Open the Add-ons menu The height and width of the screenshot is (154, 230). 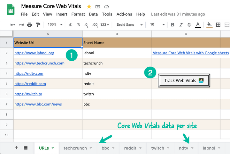point(124,14)
